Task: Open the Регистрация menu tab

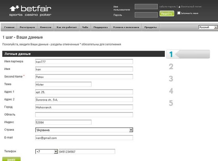Action: 27,27
